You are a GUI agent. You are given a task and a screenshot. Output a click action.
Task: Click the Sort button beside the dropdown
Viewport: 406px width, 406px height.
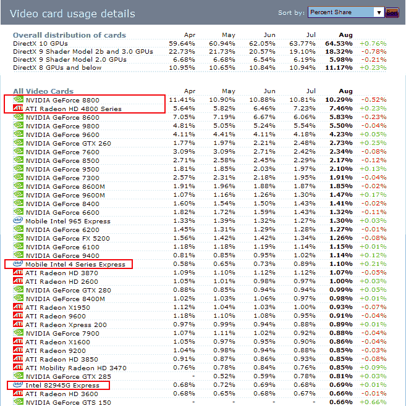coord(392,12)
